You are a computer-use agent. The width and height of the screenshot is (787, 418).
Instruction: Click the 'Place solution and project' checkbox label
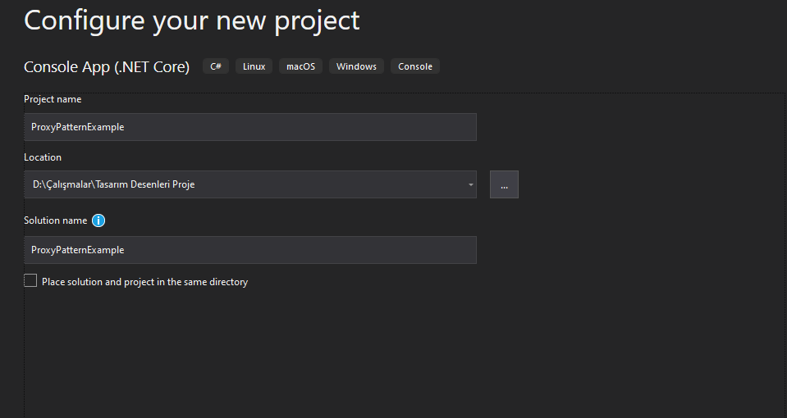tap(144, 282)
